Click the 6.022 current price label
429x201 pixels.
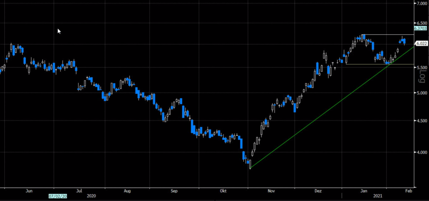(421, 43)
